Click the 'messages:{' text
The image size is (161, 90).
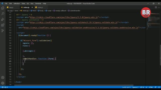(x=30, y=51)
